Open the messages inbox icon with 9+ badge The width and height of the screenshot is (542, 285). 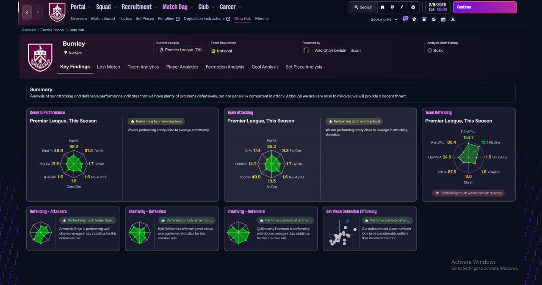point(405,19)
